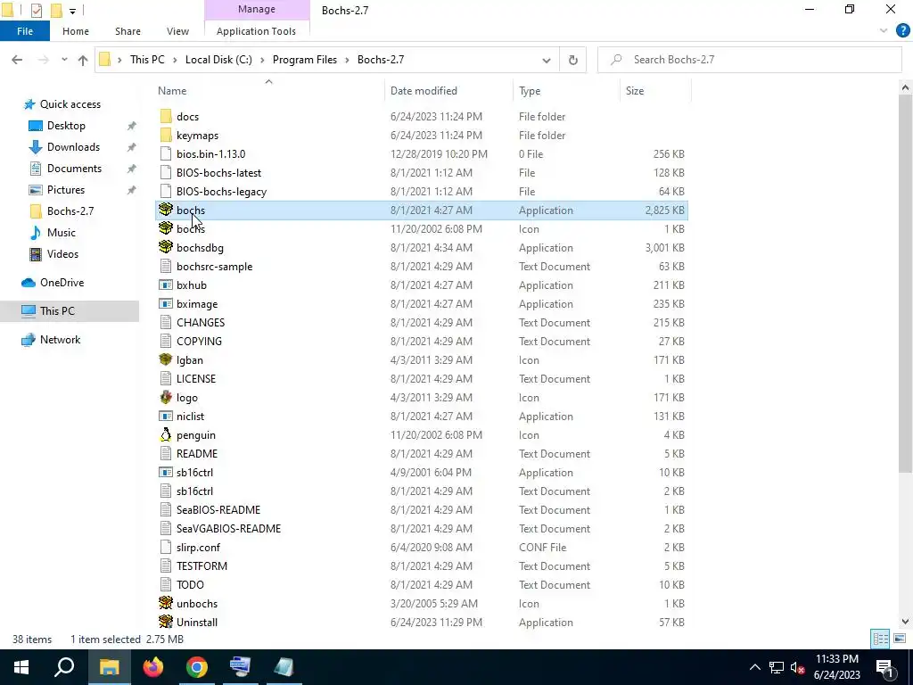Select the bochs Application file icon

[x=166, y=210]
